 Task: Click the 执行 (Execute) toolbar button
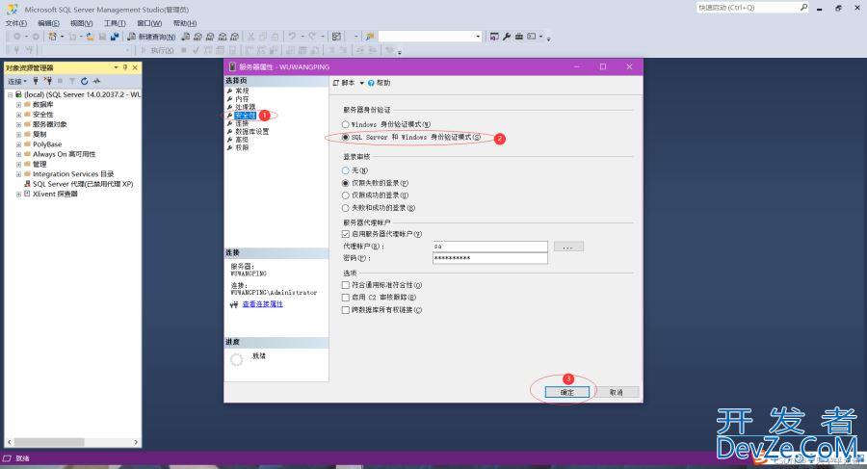pyautogui.click(x=158, y=50)
